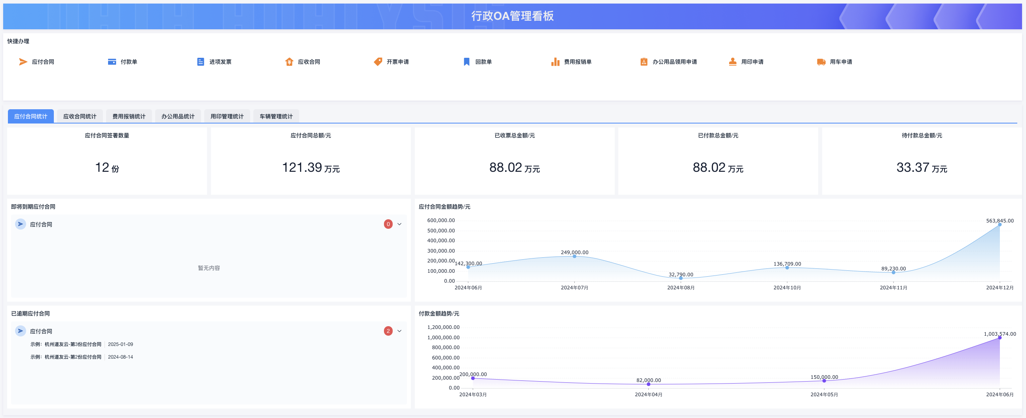Click the red badge showing 2 overdue contracts

click(388, 331)
